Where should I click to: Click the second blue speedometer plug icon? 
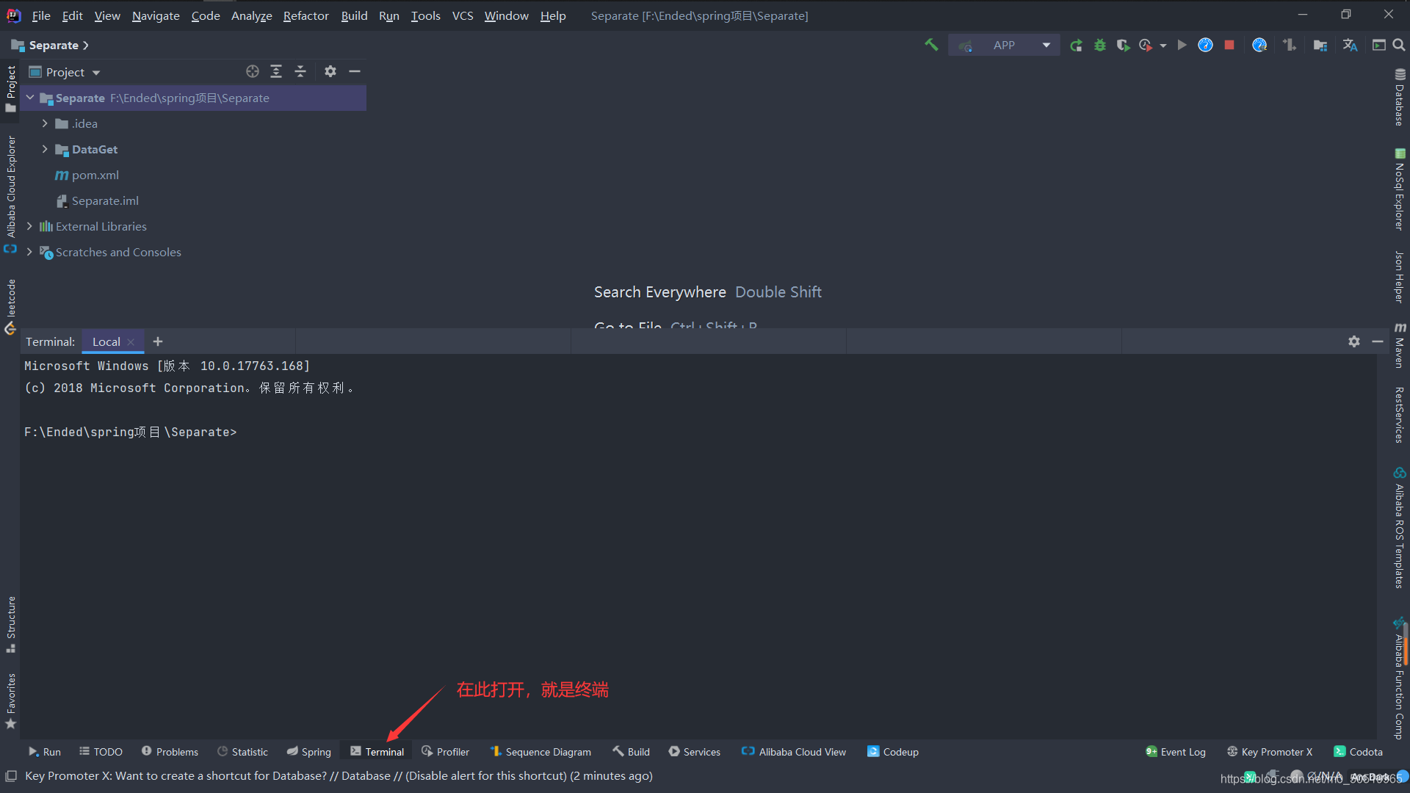pos(1259,45)
